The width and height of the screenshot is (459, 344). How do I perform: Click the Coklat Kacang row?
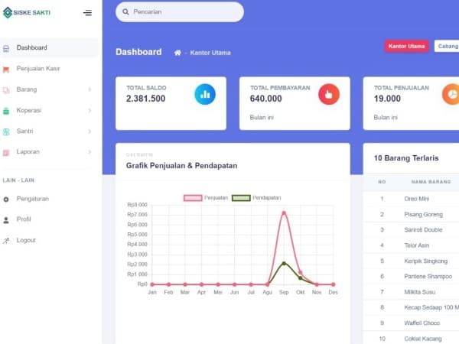pyautogui.click(x=411, y=339)
